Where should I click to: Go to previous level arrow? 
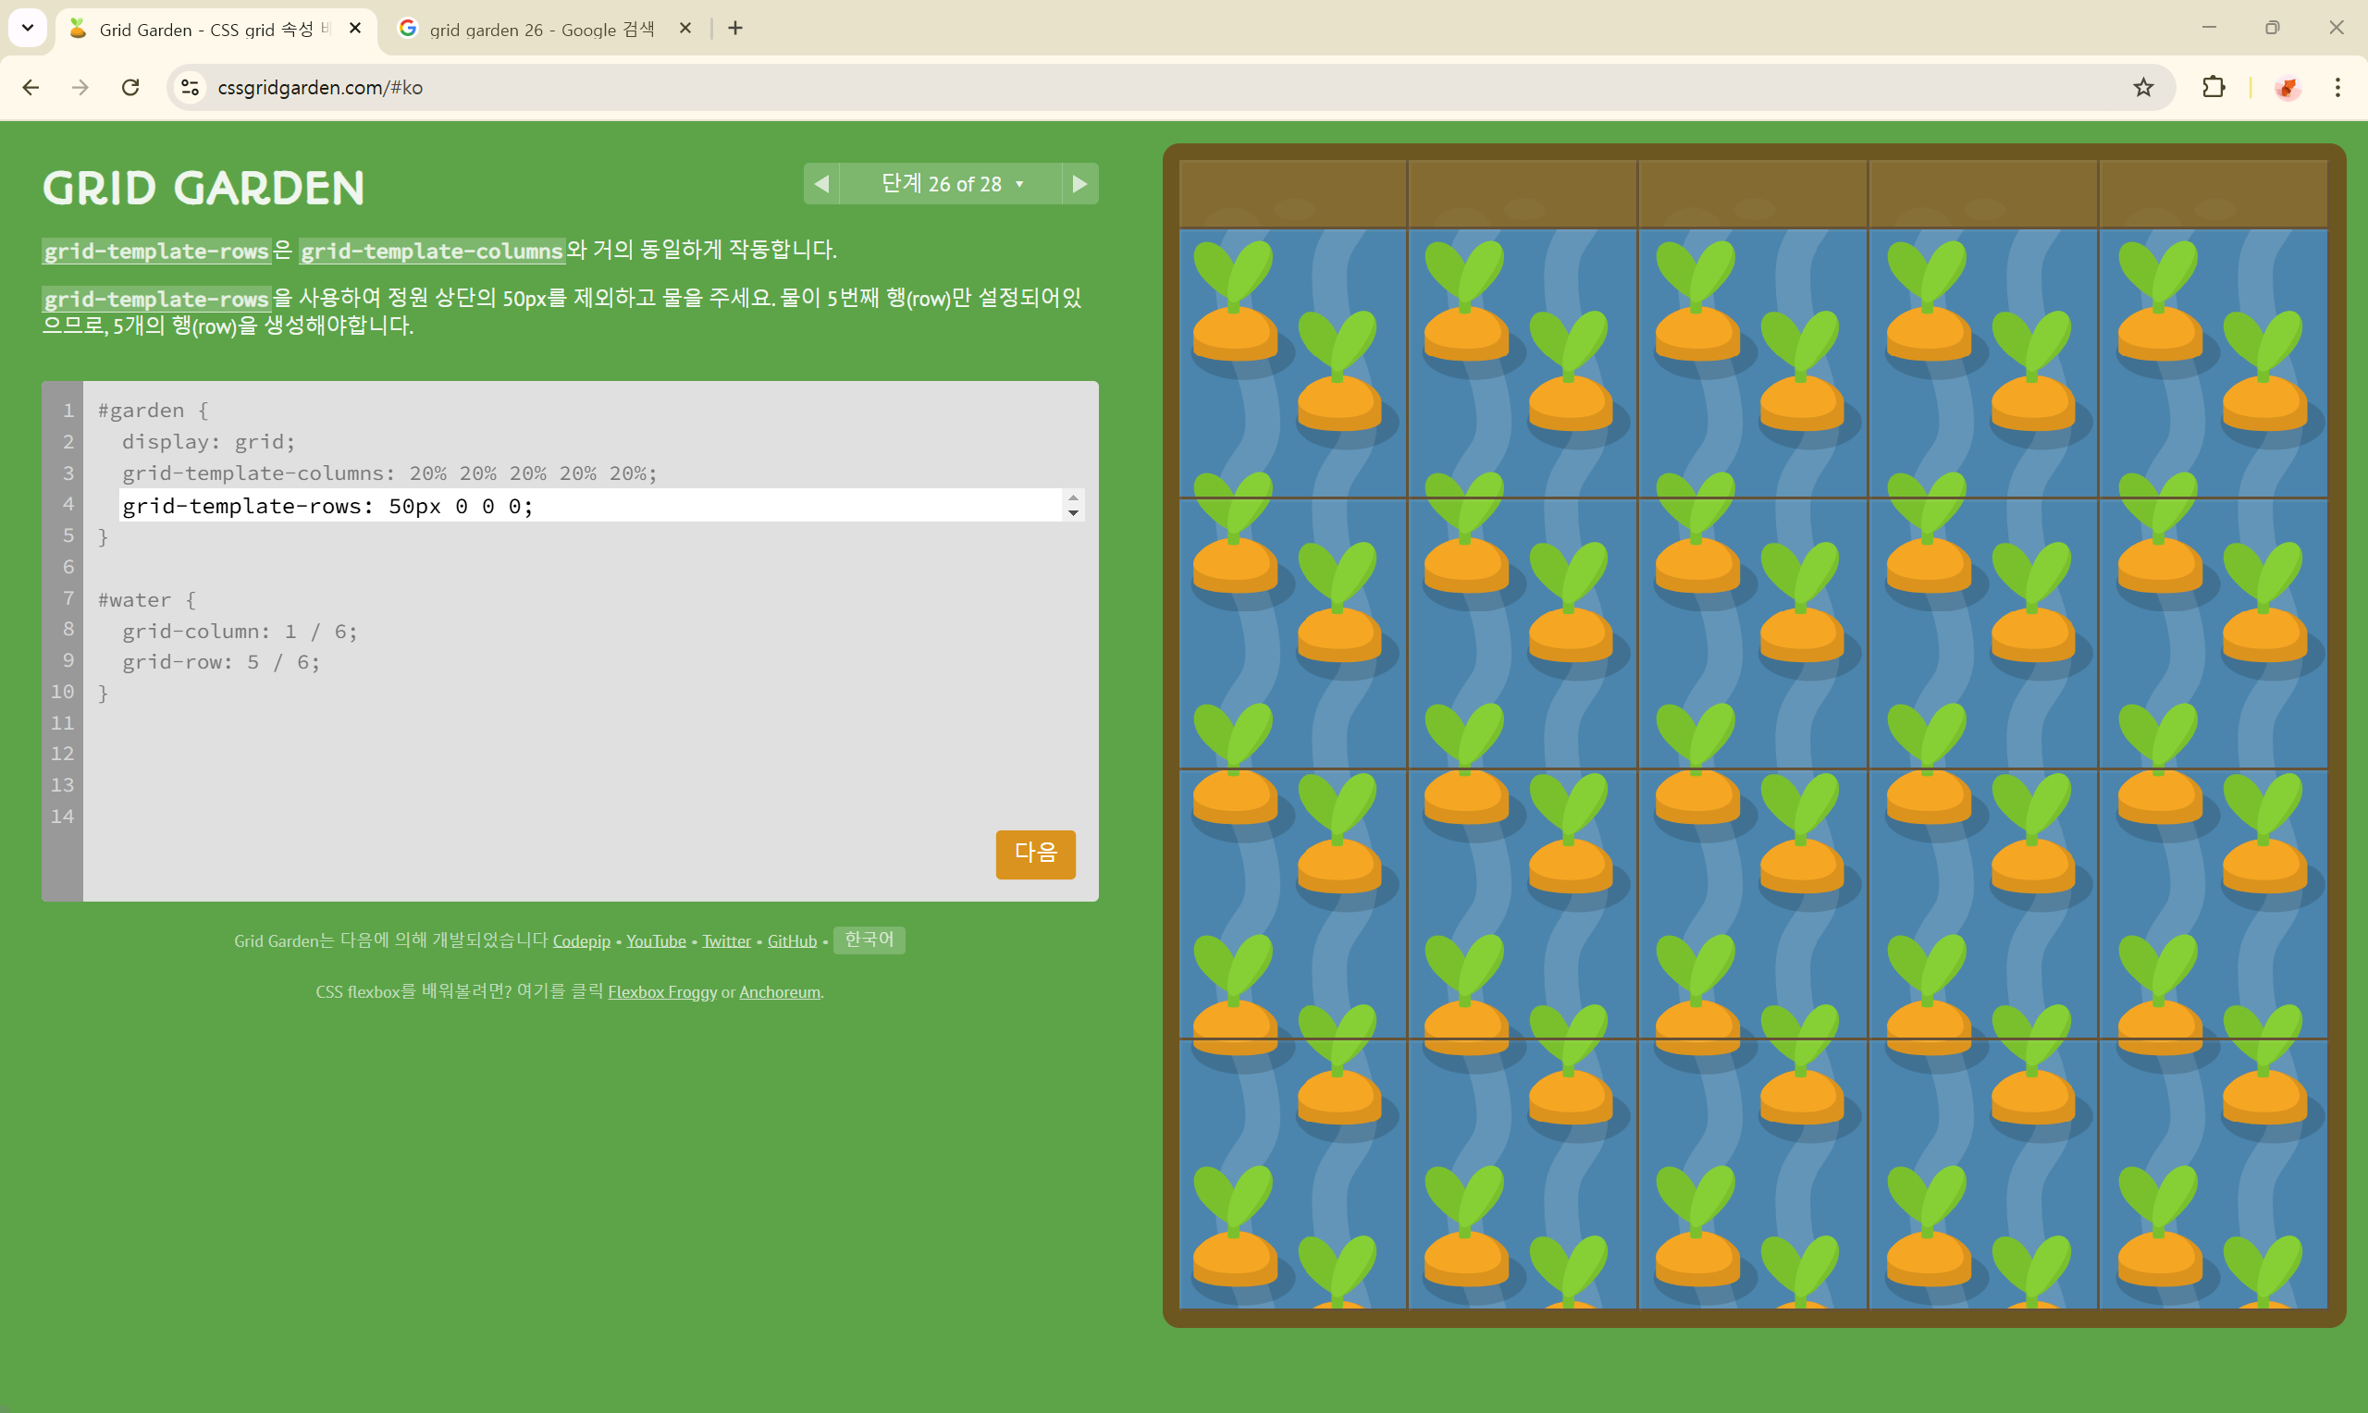pos(821,184)
